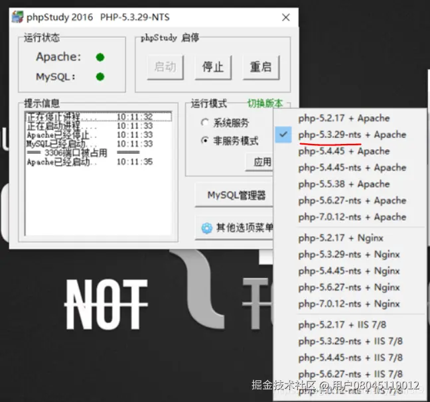Close the phpStudy 2016 window

coord(286,17)
